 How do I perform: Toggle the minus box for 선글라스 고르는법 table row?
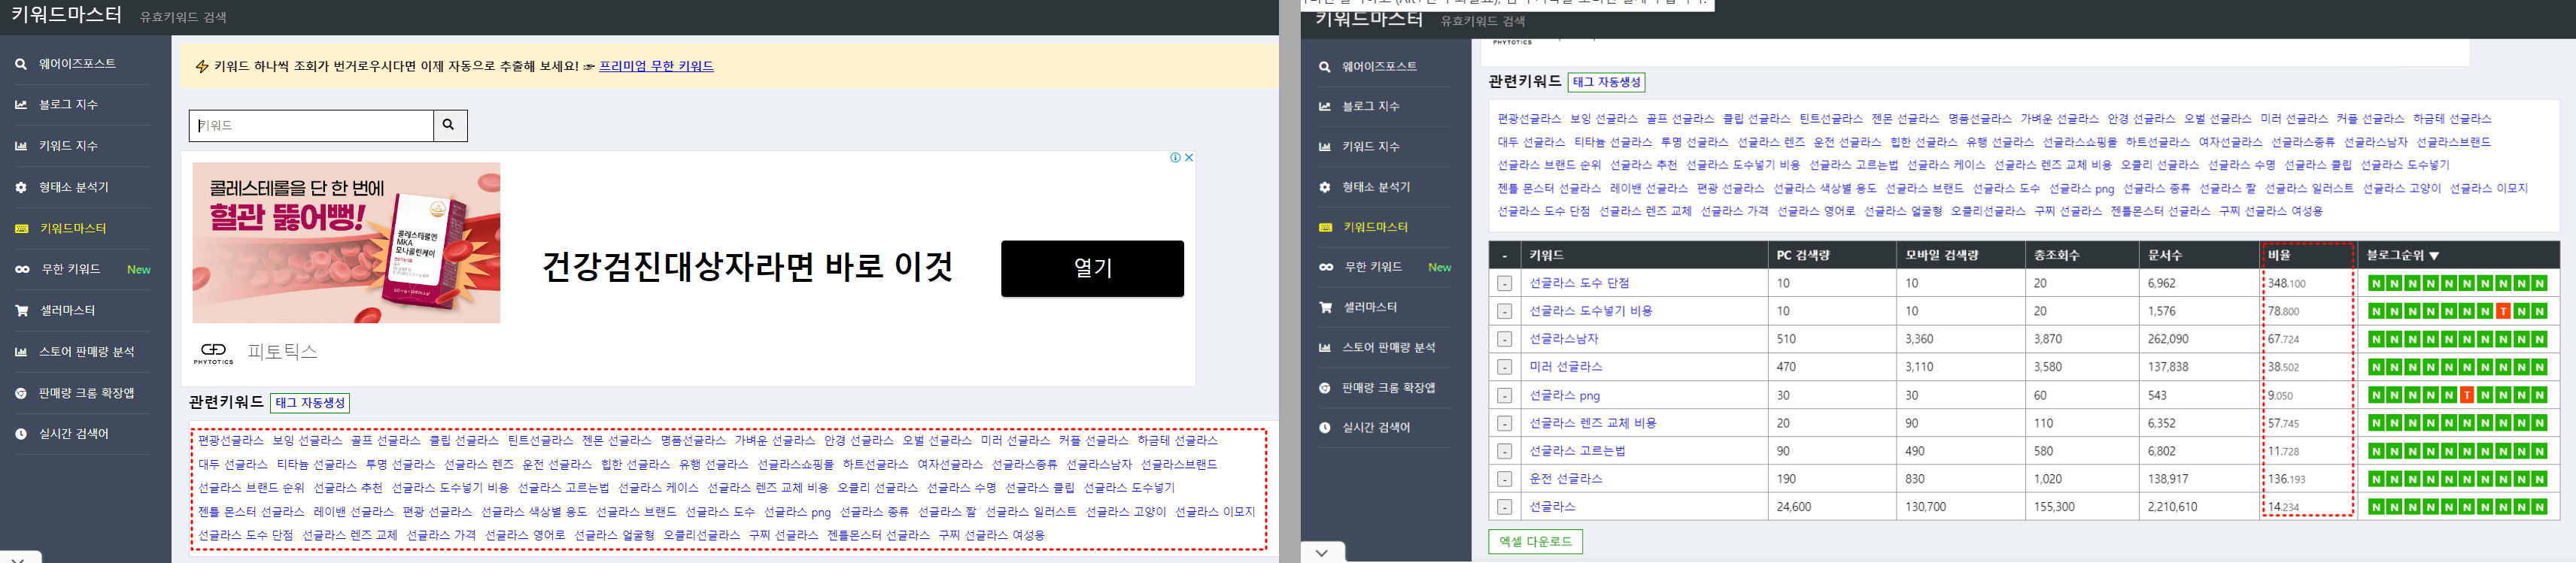[x=1504, y=451]
